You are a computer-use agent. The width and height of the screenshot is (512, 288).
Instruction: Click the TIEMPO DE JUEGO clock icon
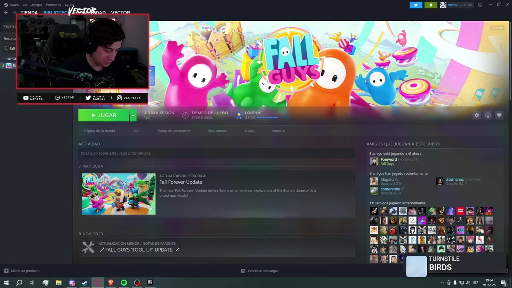point(185,115)
